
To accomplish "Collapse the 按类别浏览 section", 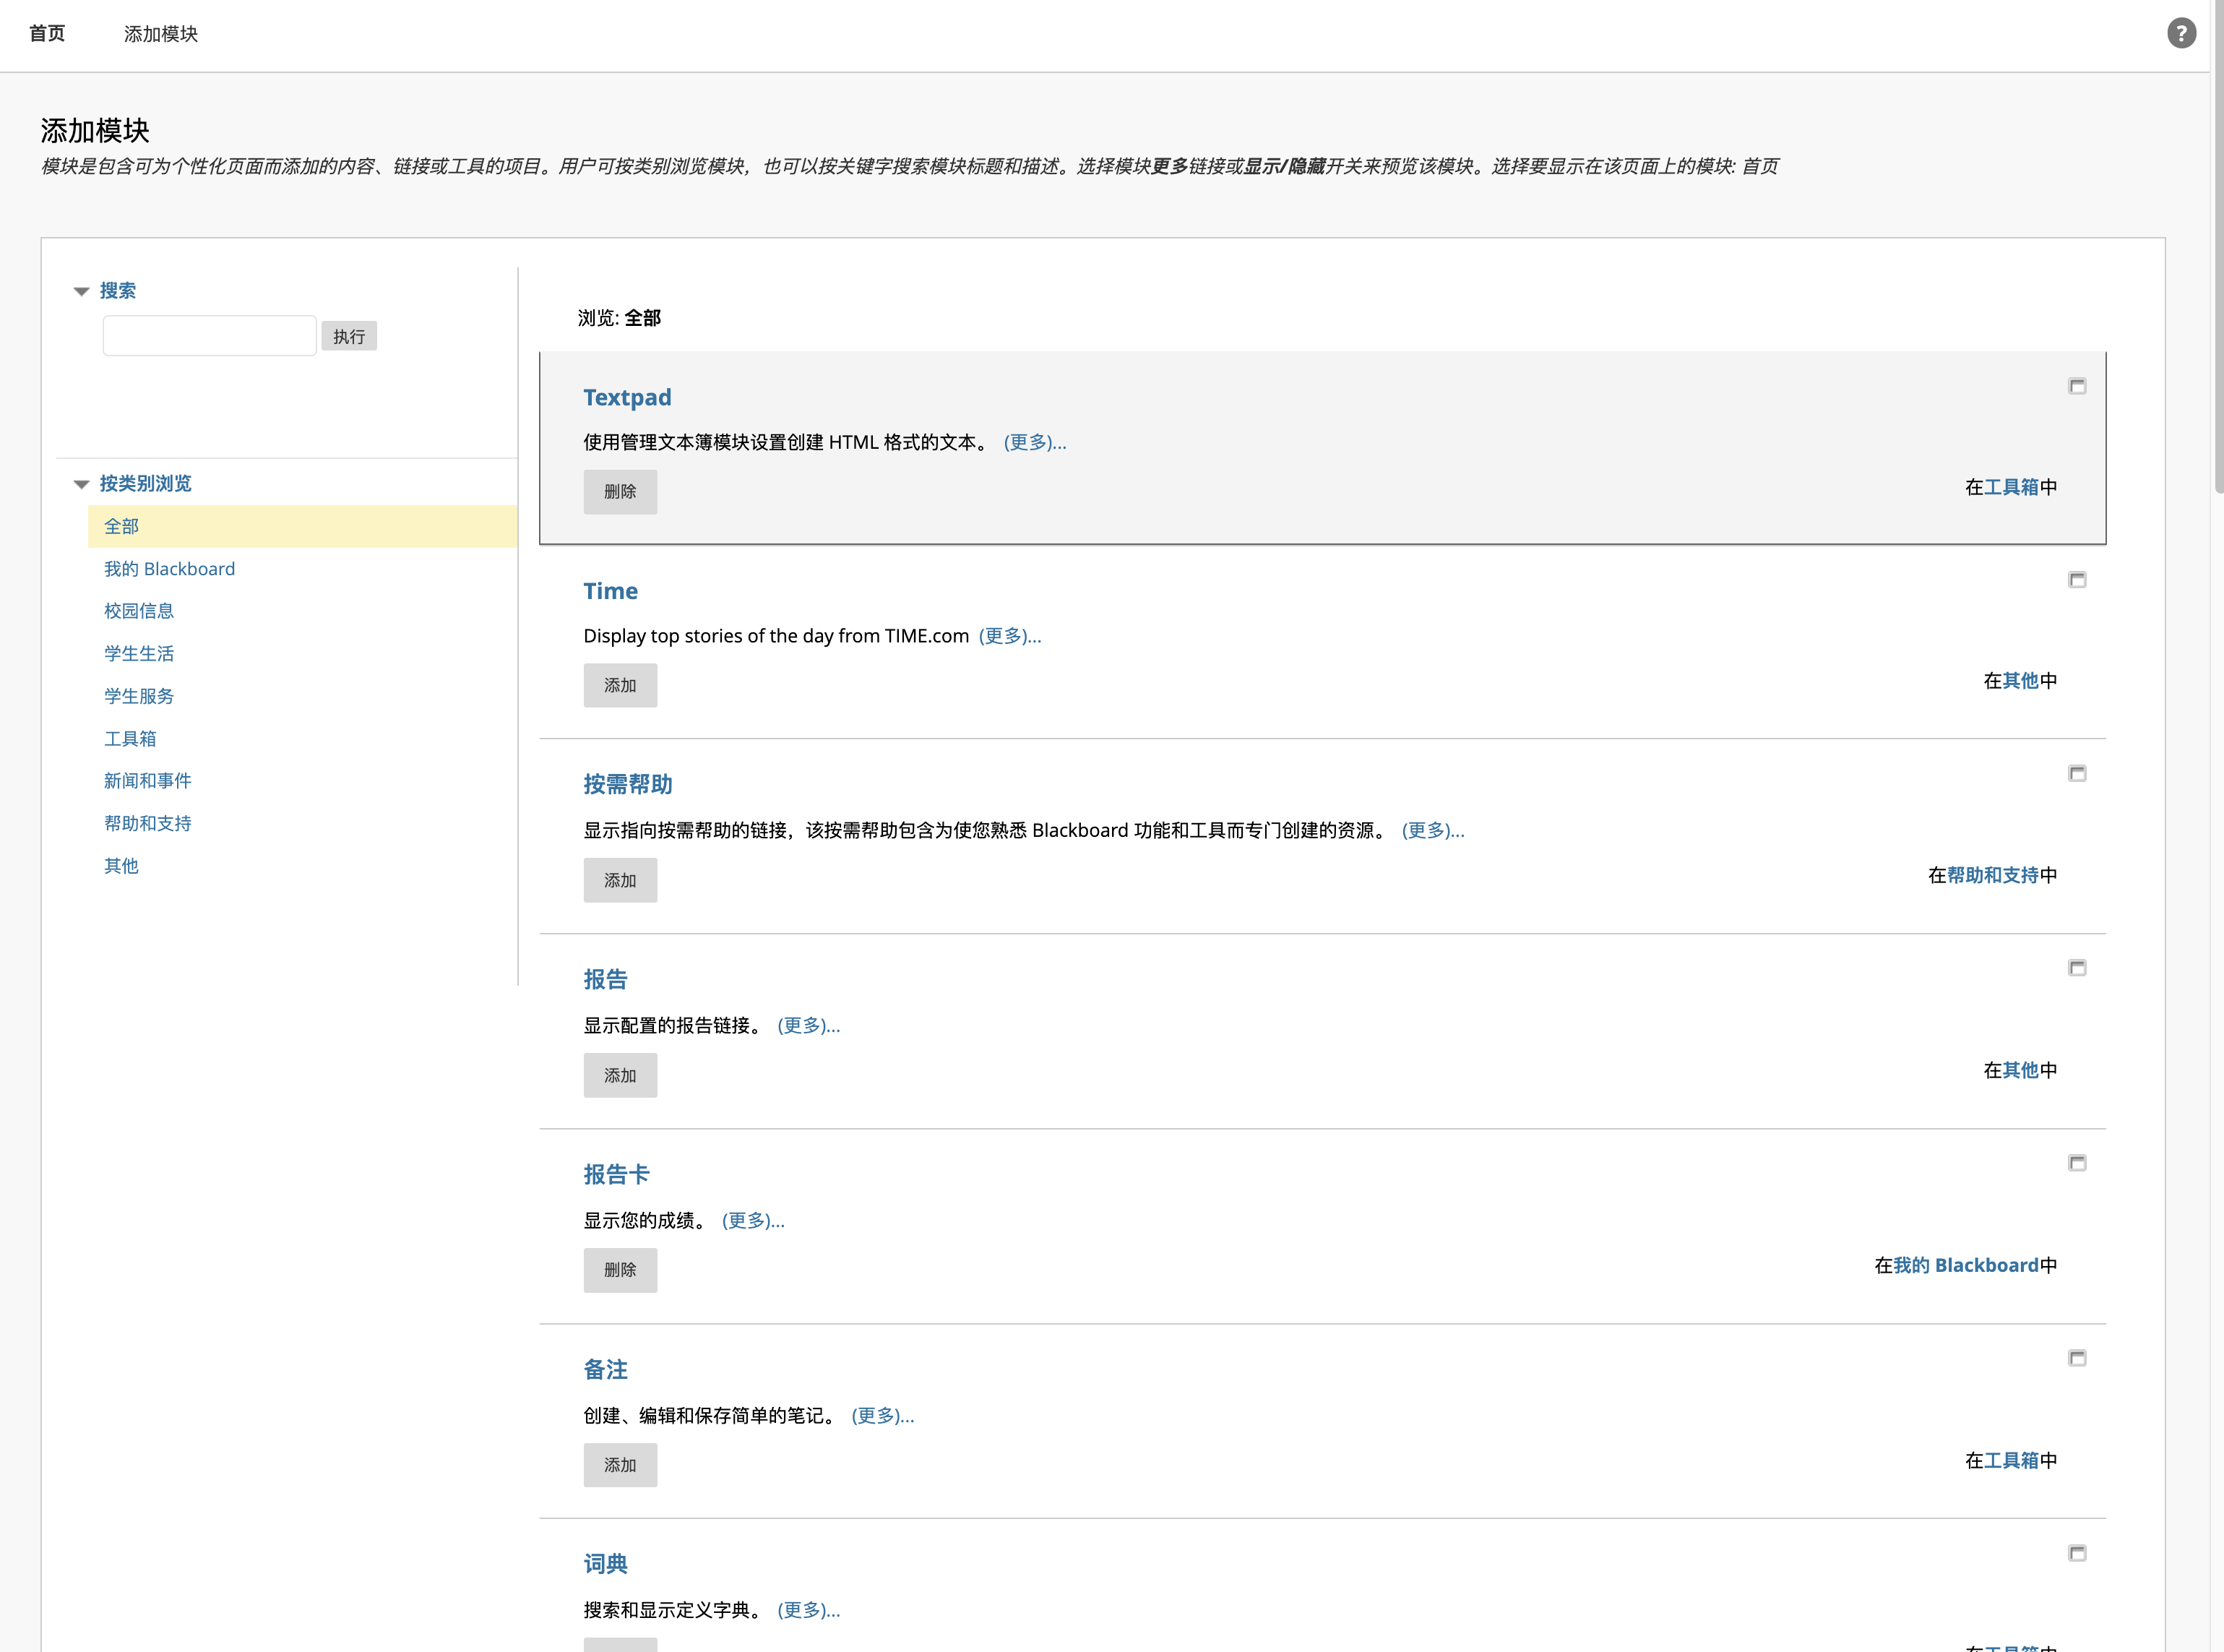I will click(81, 483).
